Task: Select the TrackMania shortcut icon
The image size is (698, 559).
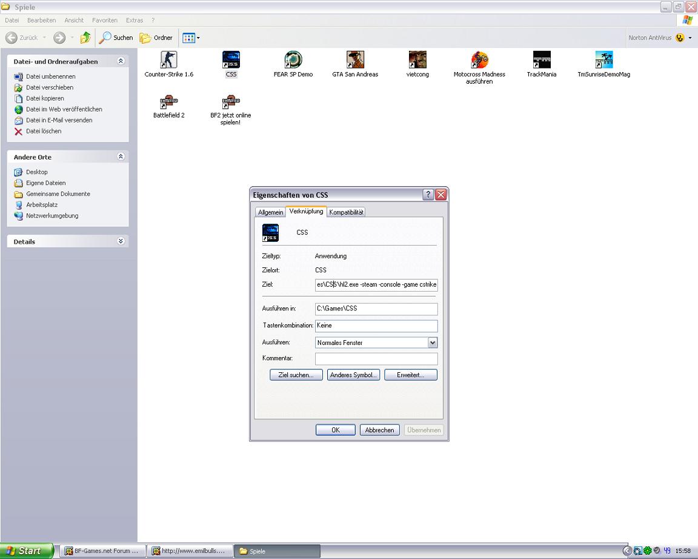Action: pyautogui.click(x=542, y=59)
